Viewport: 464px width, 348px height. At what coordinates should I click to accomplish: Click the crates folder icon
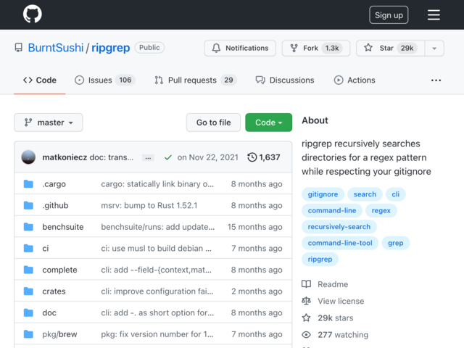28,291
